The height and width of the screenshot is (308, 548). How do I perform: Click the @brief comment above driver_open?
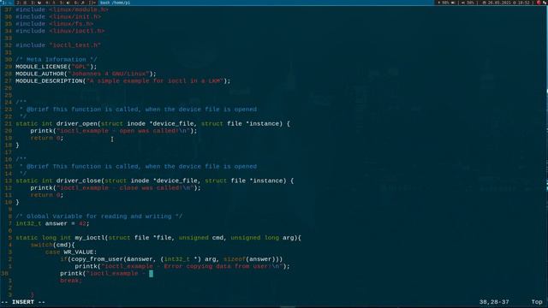(138, 110)
